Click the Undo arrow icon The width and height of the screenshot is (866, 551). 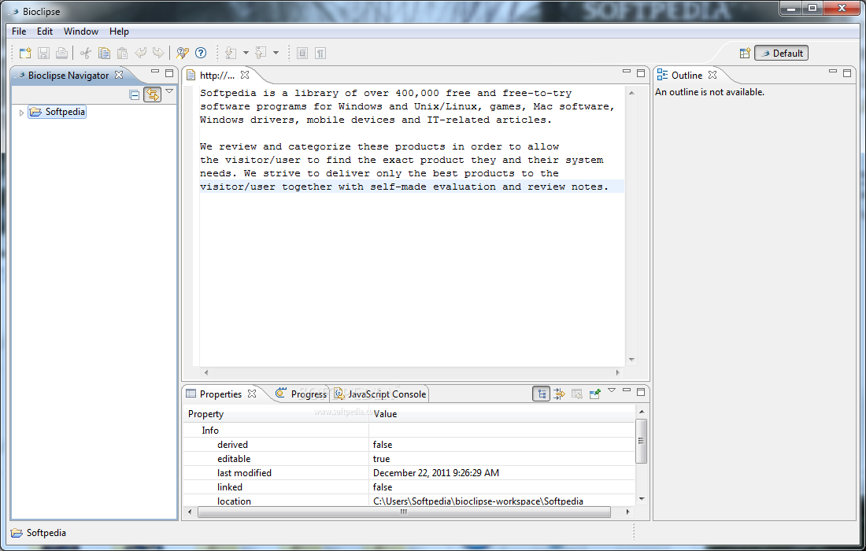pos(141,53)
